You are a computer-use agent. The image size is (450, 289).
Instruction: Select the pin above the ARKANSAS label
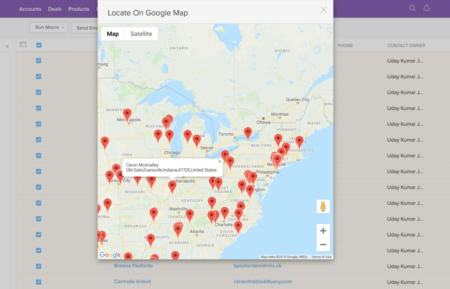153,214
